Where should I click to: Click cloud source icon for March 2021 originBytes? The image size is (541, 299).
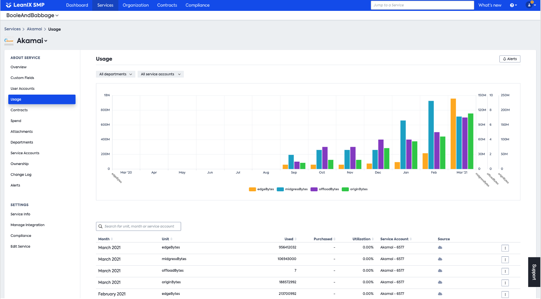pos(440,282)
